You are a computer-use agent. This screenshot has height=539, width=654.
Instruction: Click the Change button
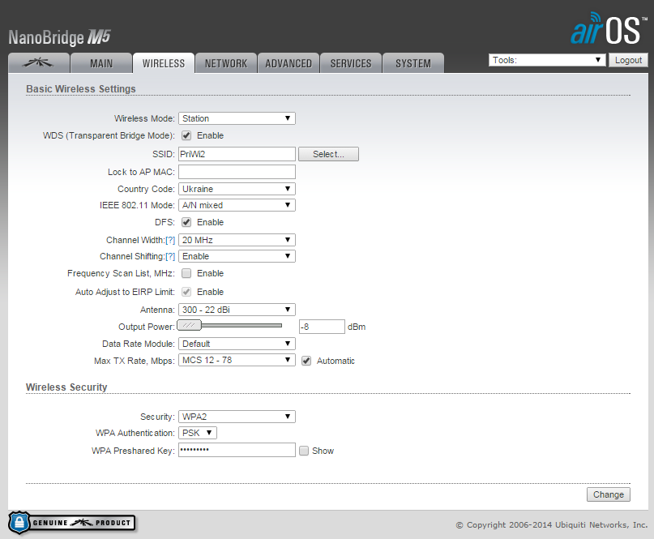coord(609,494)
